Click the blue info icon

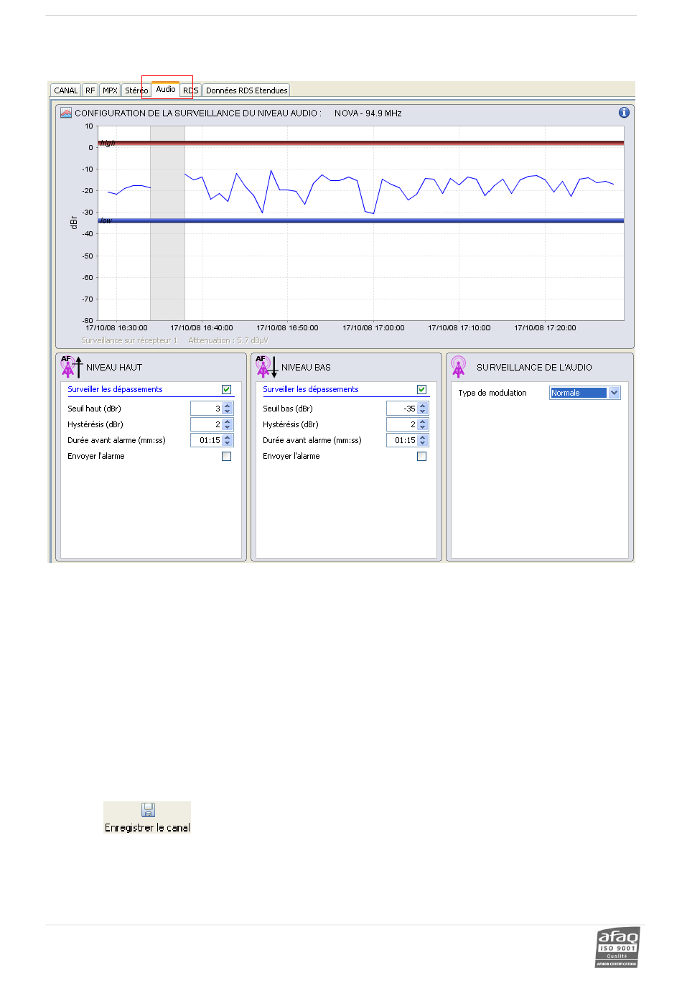coord(624,113)
